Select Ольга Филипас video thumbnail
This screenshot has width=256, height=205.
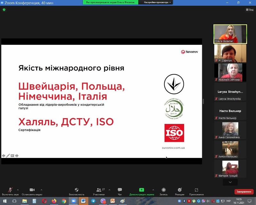pyautogui.click(x=230, y=34)
